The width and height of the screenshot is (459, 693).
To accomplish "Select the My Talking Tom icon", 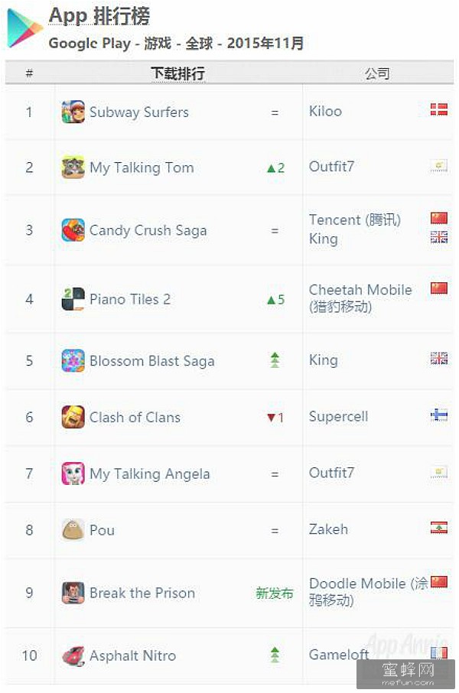I will pyautogui.click(x=73, y=168).
